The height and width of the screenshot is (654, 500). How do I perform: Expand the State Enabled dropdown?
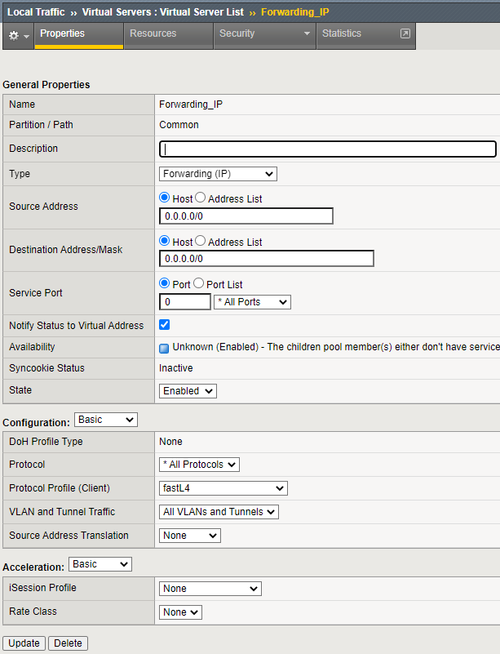point(188,391)
